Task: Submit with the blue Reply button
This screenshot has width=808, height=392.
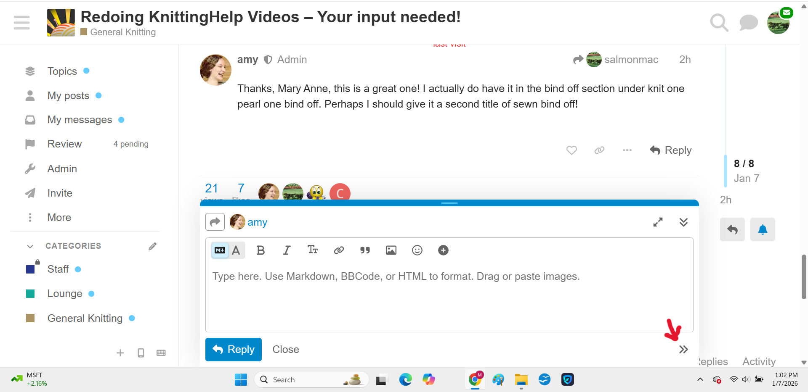Action: click(234, 350)
